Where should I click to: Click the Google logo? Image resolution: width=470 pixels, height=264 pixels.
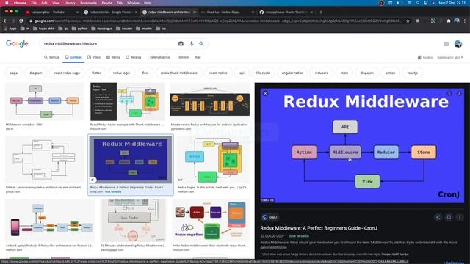[17, 44]
